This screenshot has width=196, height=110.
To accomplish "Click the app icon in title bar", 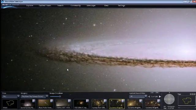I will tap(2, 2).
